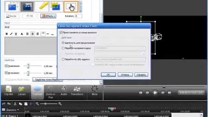The image size is (208, 117).
Task: Open the More tab menu
Action: [x=95, y=91]
